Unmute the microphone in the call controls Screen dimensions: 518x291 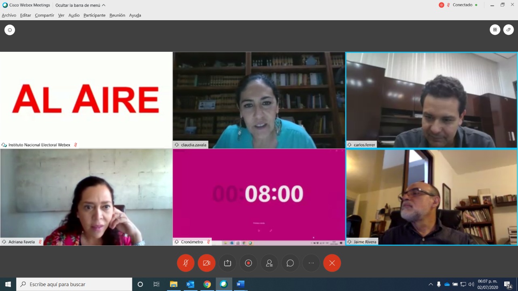pos(186,263)
